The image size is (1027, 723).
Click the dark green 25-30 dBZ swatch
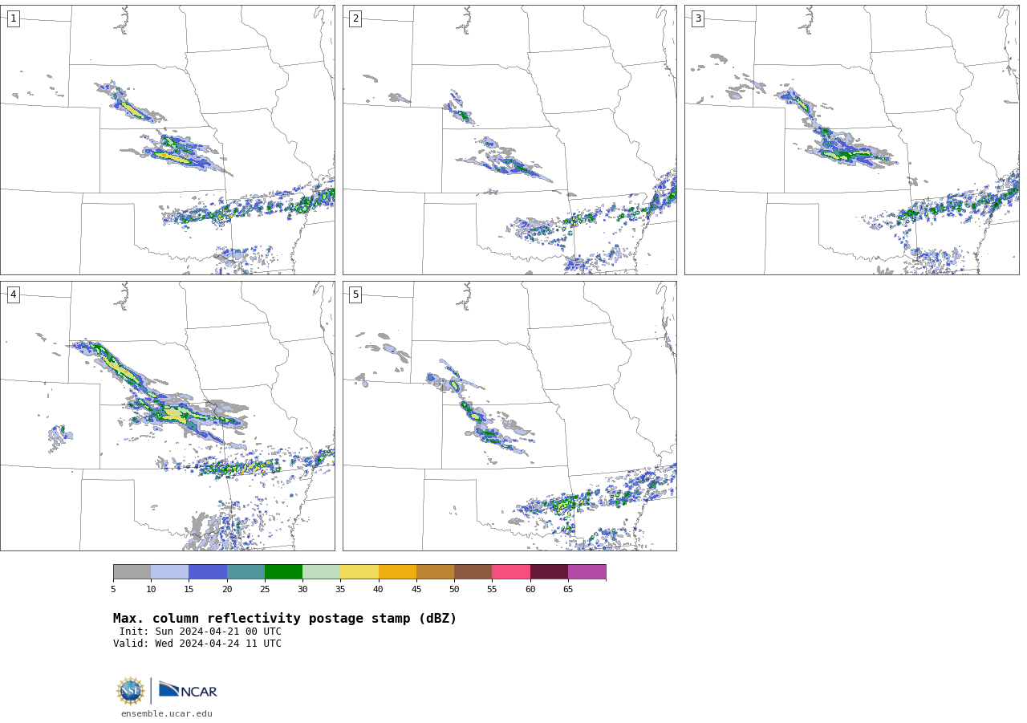point(283,571)
